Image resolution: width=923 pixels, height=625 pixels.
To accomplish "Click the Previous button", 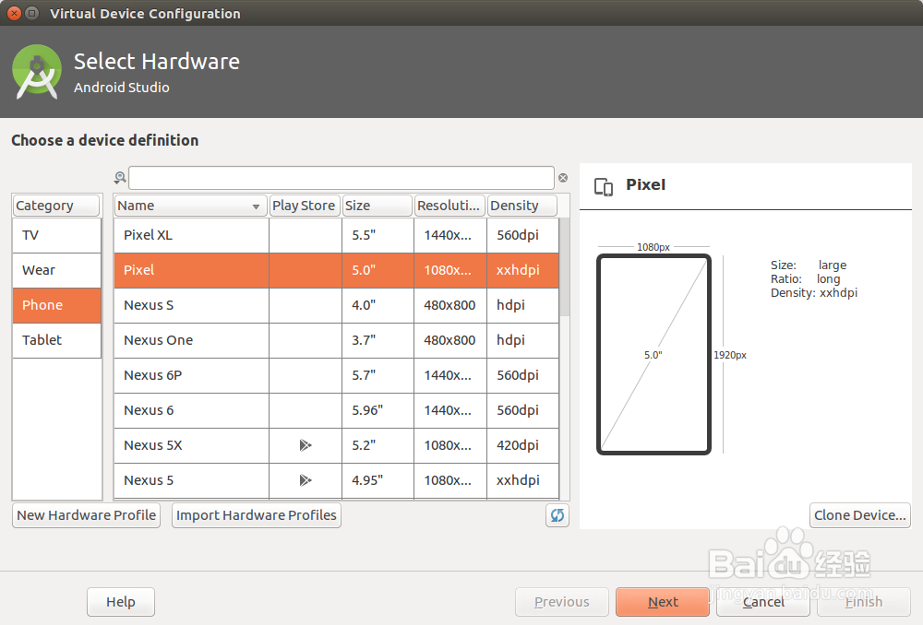I will (x=561, y=602).
